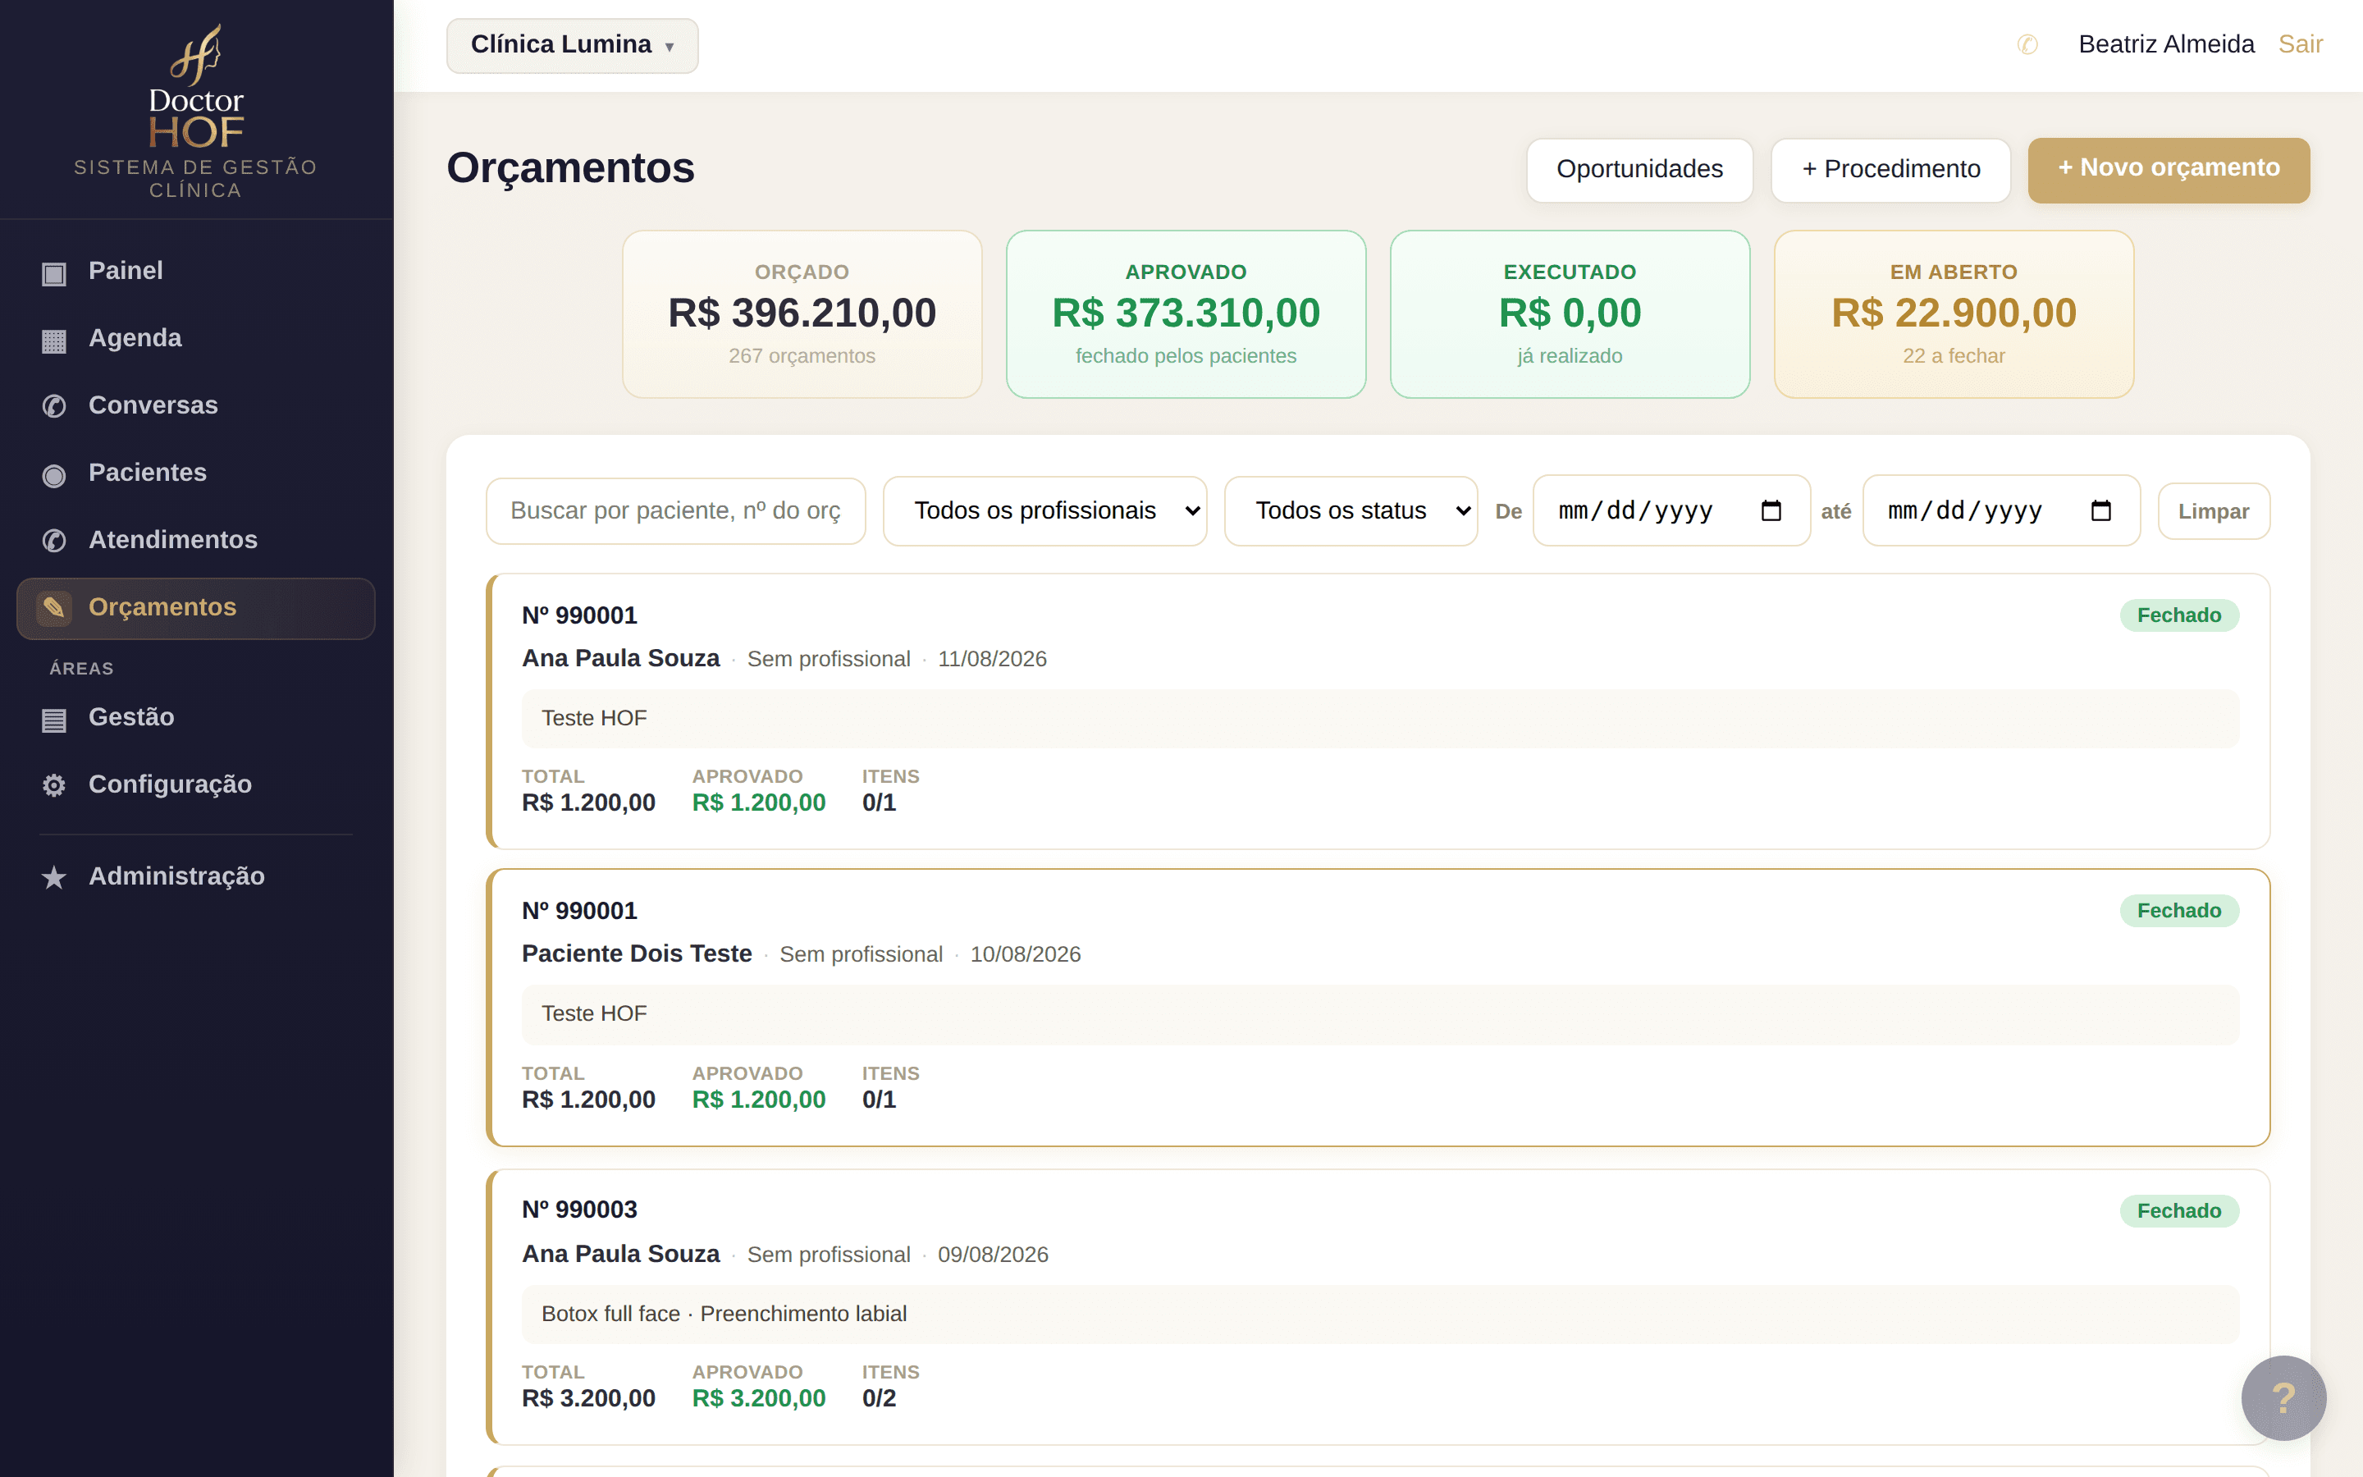This screenshot has width=2363, height=1477.
Task: Go to Administração
Action: 195,876
